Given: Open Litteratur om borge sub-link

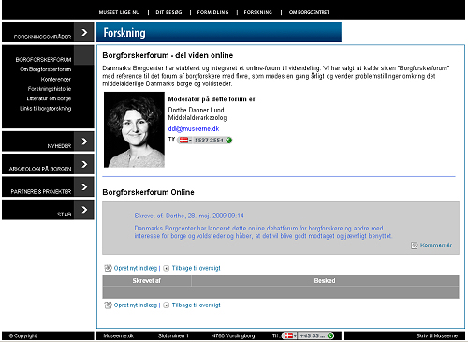Looking at the screenshot, I should tap(49, 98).
